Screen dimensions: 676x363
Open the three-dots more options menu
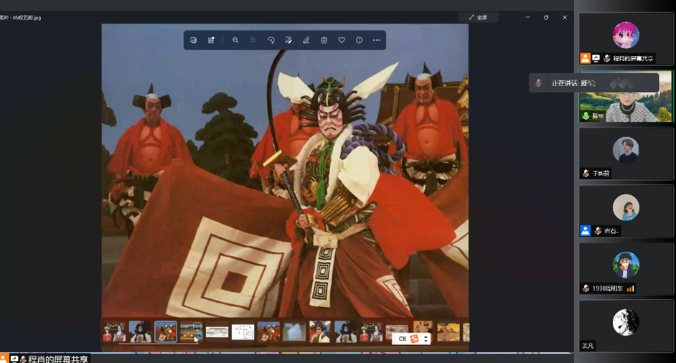[377, 40]
